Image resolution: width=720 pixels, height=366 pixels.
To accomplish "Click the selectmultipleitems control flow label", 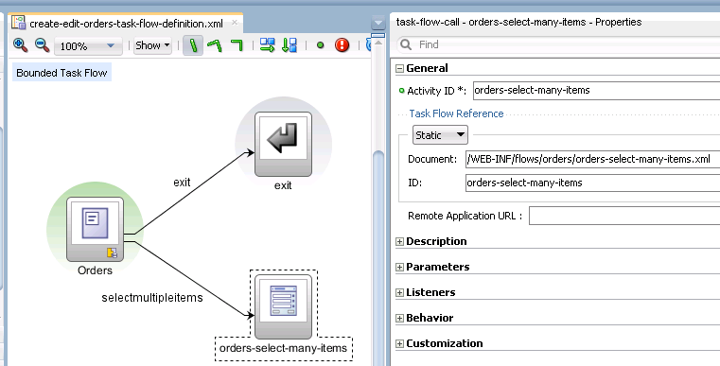I will 152,298.
